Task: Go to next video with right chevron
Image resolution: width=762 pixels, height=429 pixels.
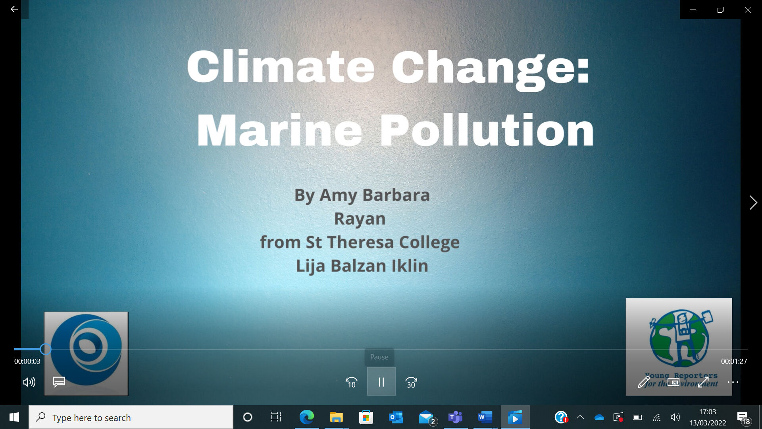Action: click(753, 203)
